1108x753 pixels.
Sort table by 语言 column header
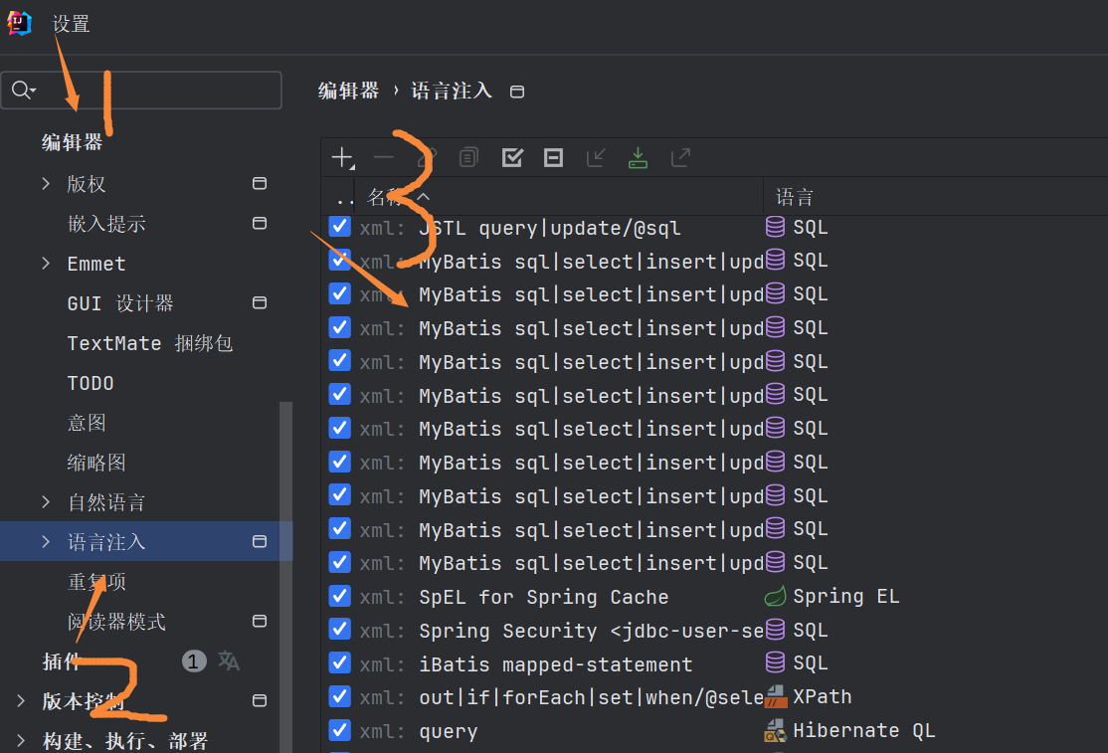(795, 197)
